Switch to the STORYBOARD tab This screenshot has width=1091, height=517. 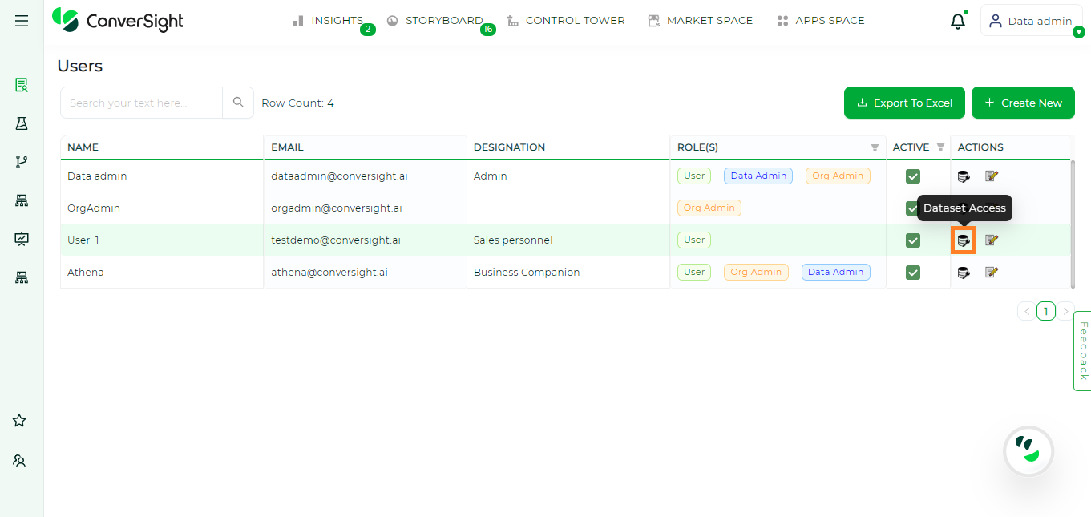(x=444, y=20)
